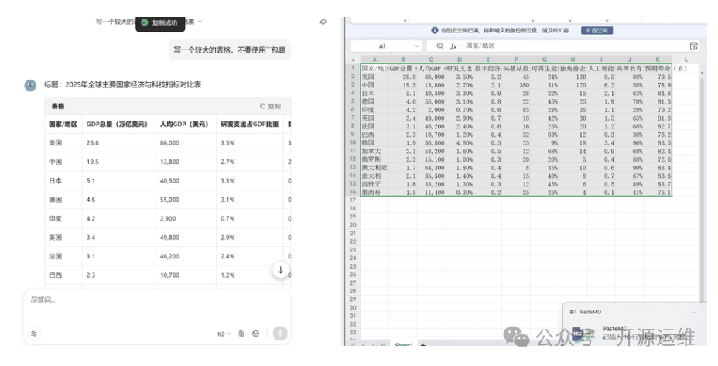Click the zoom magnifier icon in the formula bar
The width and height of the screenshot is (718, 366).
coord(439,46)
